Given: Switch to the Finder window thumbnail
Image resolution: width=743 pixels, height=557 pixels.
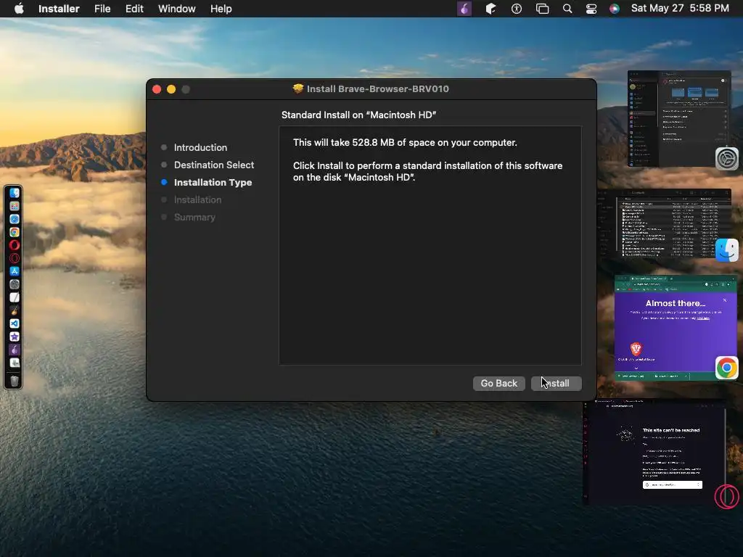Looking at the screenshot, I should pos(665,223).
